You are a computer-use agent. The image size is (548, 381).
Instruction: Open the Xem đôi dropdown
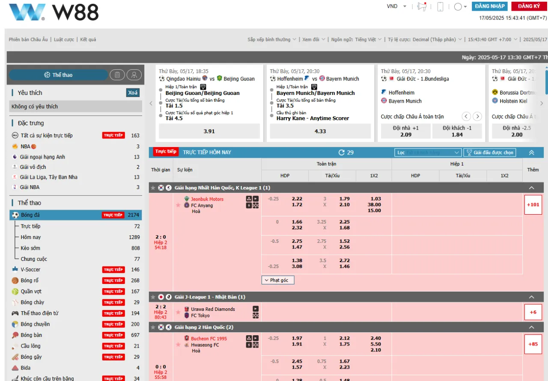[314, 39]
